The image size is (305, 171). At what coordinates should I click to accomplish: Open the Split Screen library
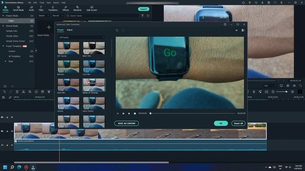point(92,9)
